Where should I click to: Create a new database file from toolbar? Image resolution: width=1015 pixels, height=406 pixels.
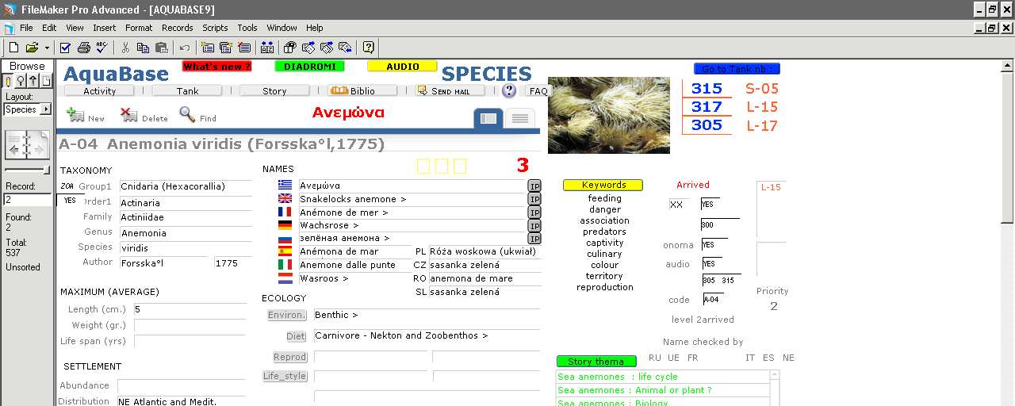[14, 48]
